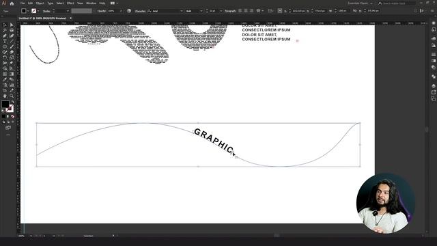437x246 pixels.
Task: Pick the Eyedropper tool
Action: (5, 79)
